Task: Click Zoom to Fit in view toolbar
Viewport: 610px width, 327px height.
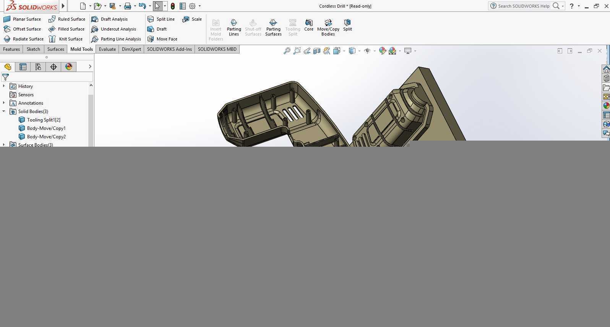Action: pos(287,51)
